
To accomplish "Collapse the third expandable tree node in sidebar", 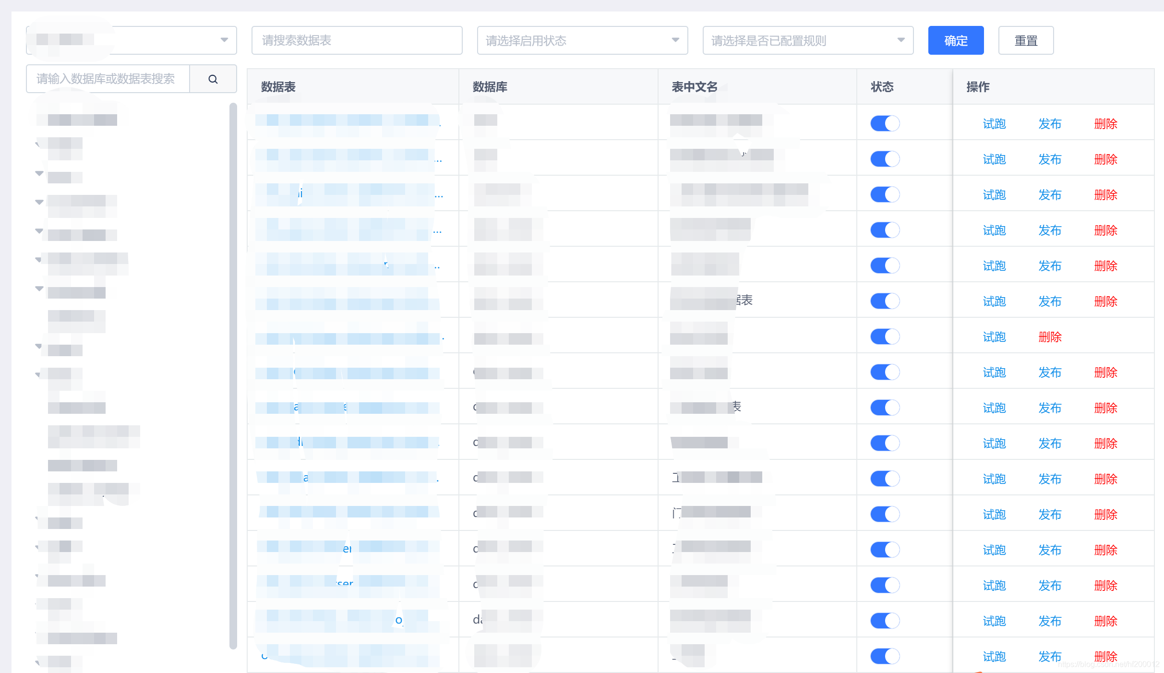I will tap(39, 202).
